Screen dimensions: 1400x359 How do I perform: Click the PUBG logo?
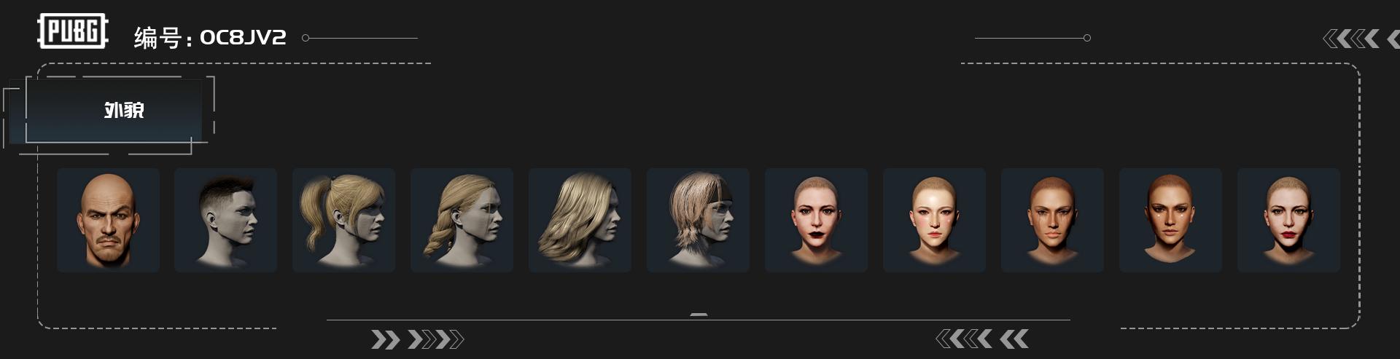(73, 31)
